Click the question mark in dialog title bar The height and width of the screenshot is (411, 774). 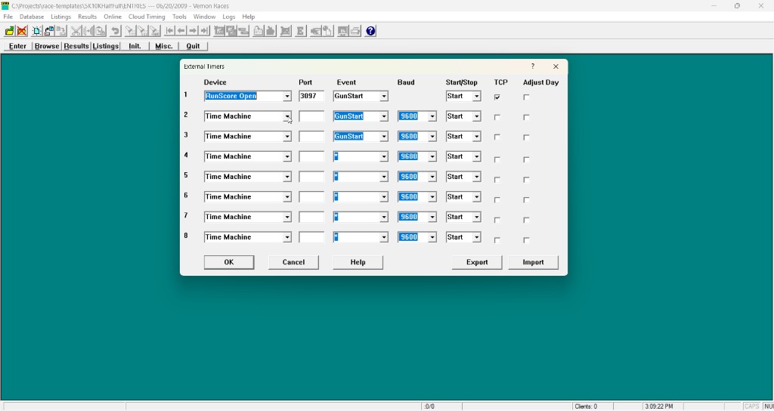click(x=533, y=66)
